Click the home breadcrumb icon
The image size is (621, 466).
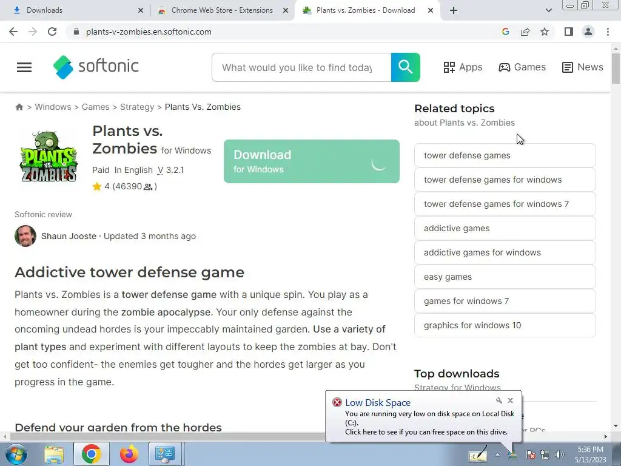[x=19, y=107]
